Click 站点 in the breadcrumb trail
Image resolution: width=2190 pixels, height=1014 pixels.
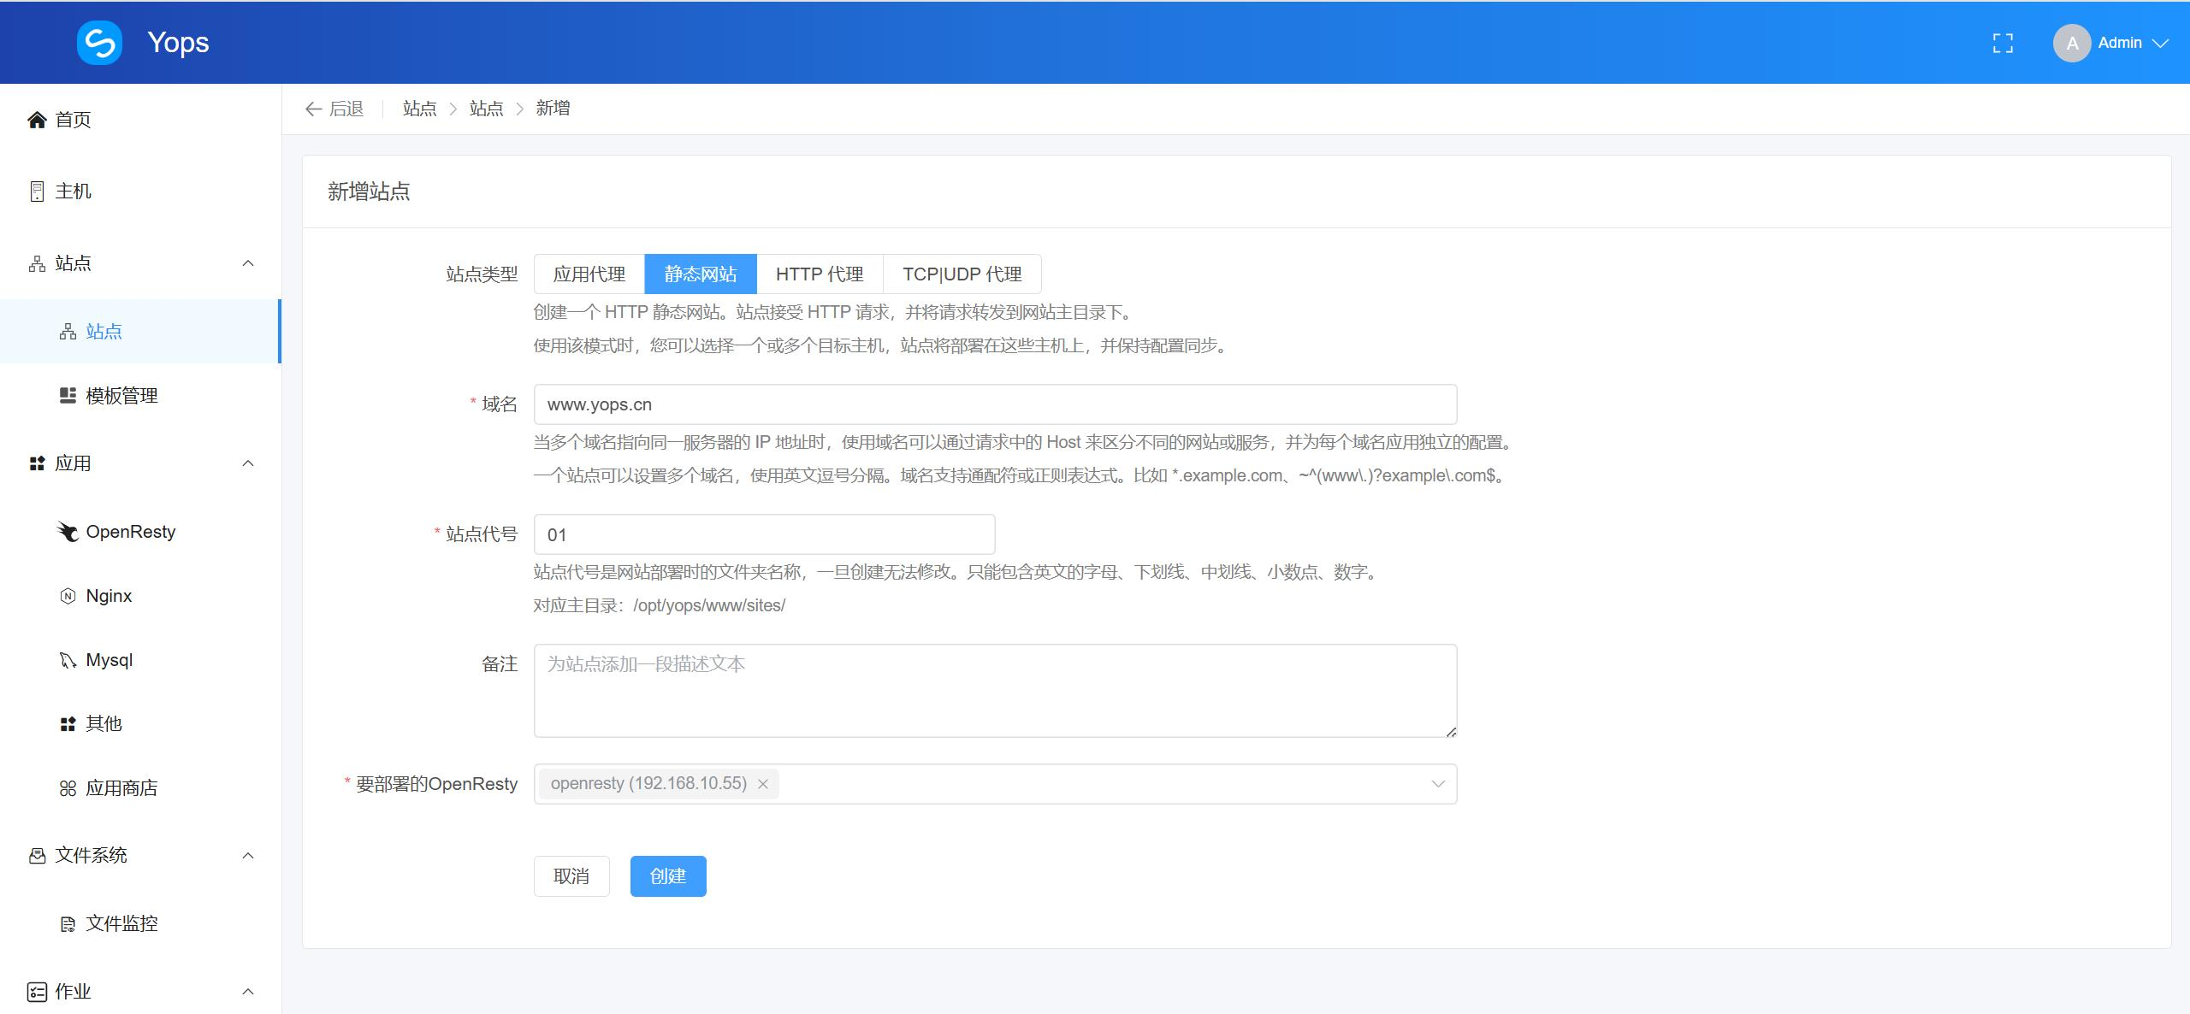point(418,109)
